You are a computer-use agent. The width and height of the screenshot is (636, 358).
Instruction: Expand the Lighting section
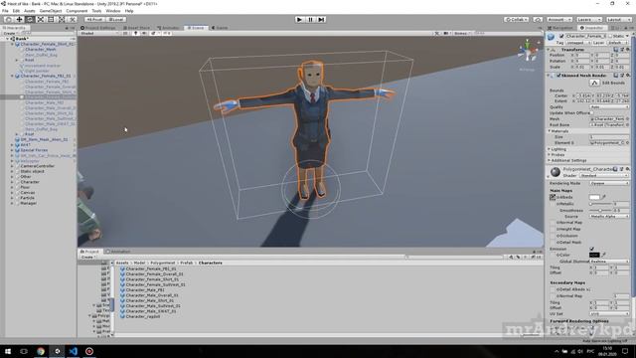pos(558,149)
